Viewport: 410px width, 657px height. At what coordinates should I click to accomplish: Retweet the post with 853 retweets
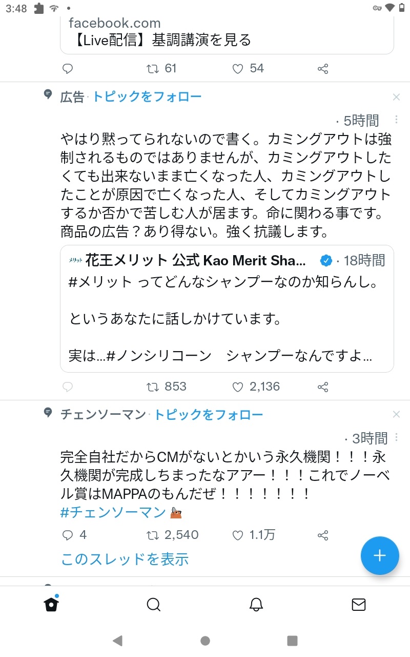tap(167, 387)
